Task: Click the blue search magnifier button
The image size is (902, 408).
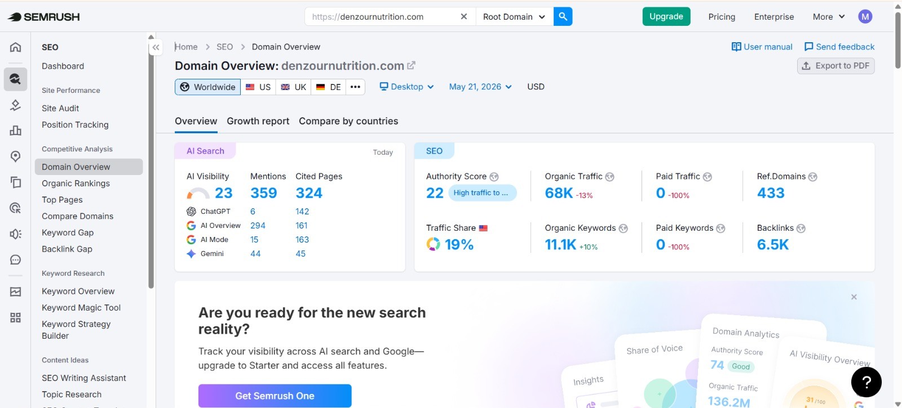Action: (563, 16)
